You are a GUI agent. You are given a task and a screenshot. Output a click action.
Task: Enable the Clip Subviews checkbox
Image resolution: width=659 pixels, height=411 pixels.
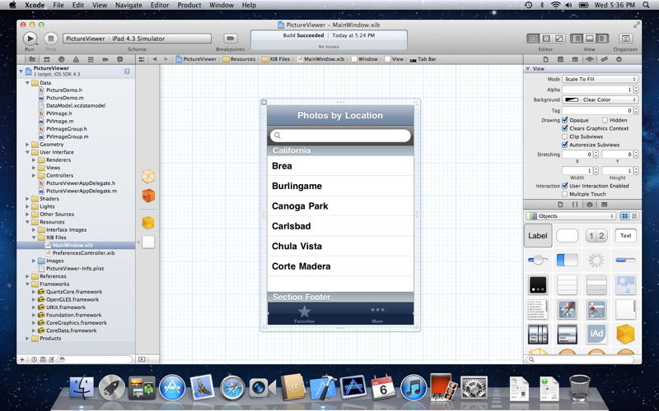pos(564,136)
